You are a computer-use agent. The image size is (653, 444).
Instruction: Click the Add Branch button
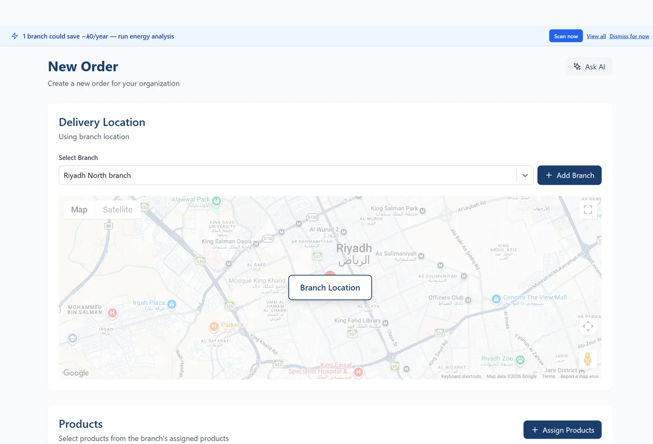[569, 175]
